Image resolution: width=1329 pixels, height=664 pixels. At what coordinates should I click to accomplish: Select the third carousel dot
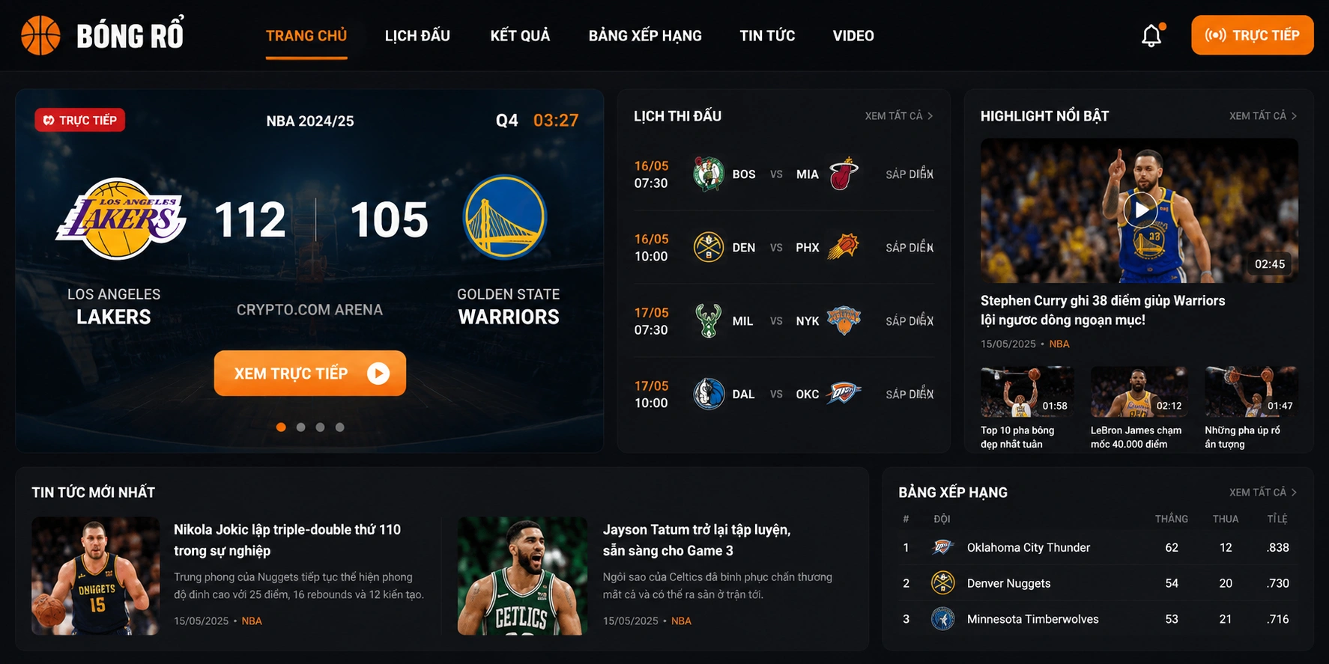click(320, 427)
